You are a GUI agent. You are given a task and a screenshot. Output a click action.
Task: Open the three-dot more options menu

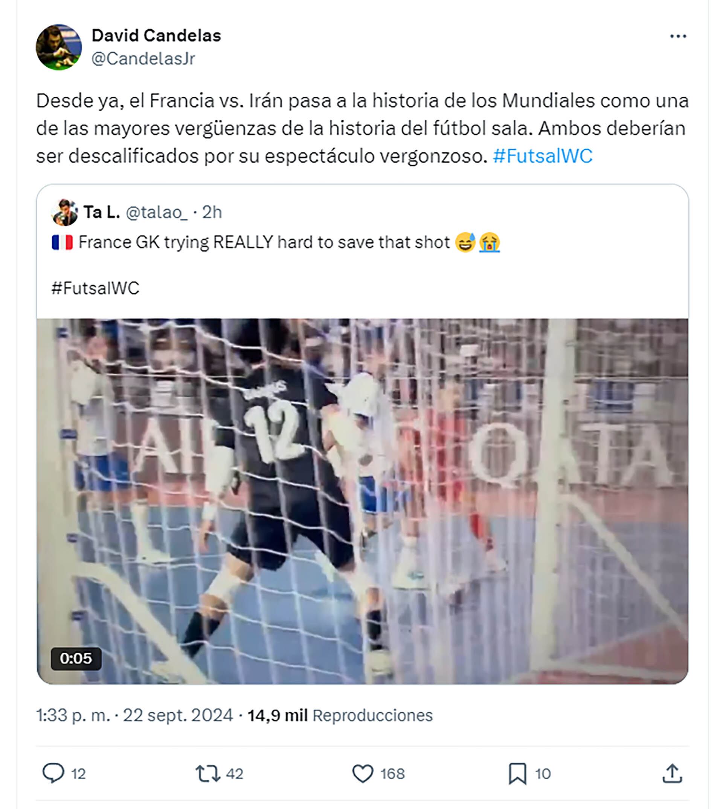(x=678, y=36)
